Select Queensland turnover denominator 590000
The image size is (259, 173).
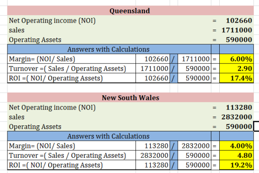pos(194,68)
